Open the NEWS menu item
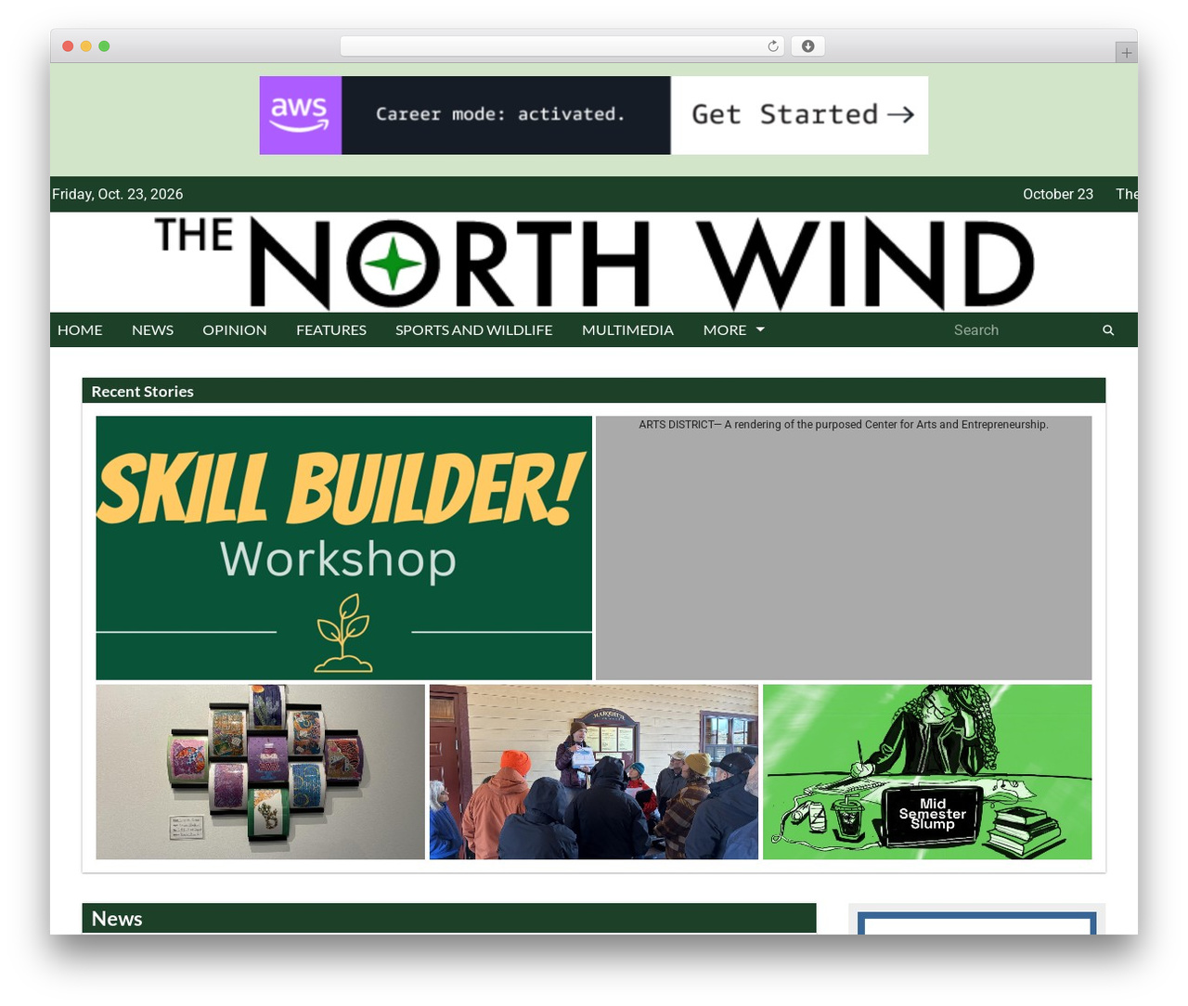The height and width of the screenshot is (1006, 1188). 152,329
